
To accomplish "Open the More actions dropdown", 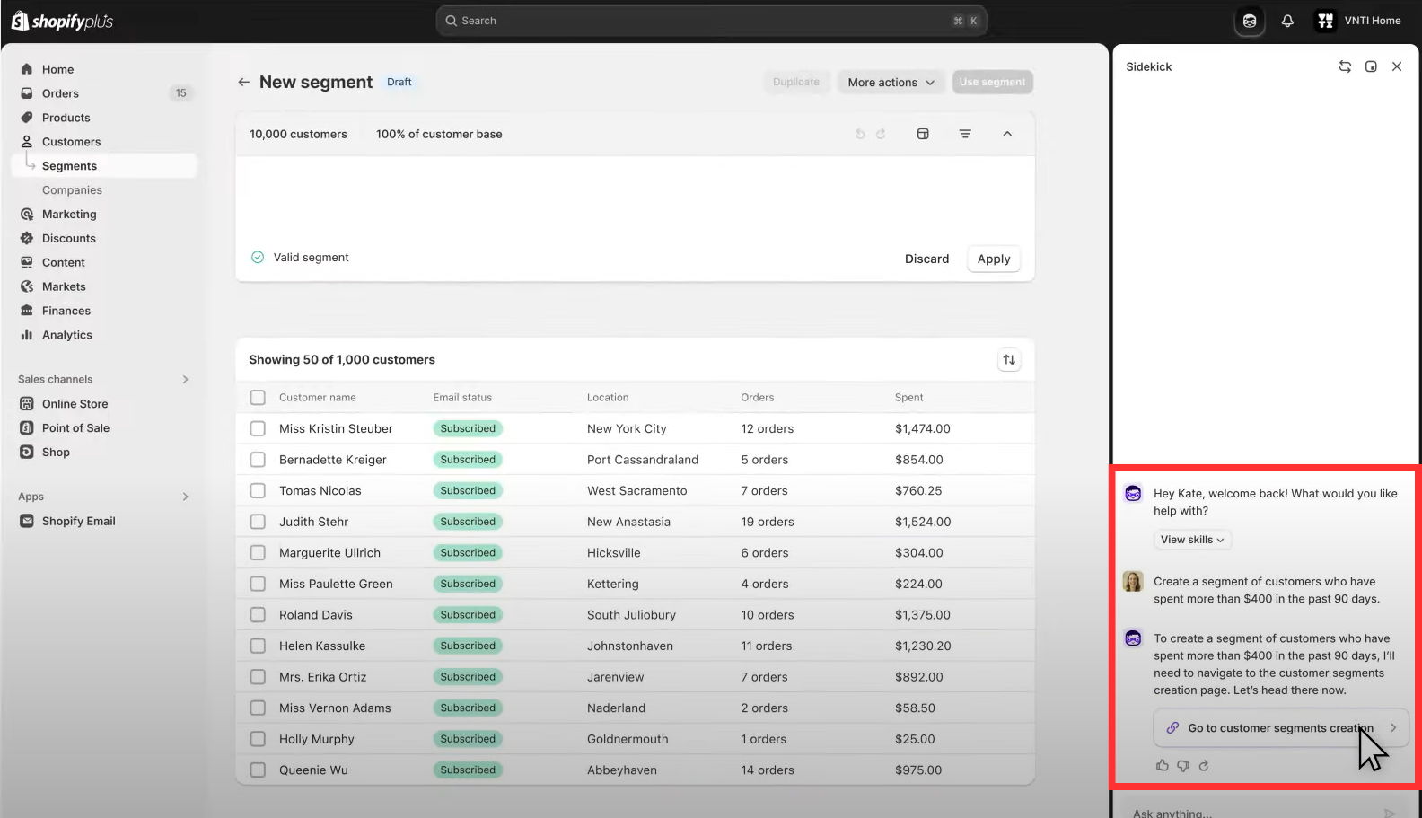I will click(891, 83).
